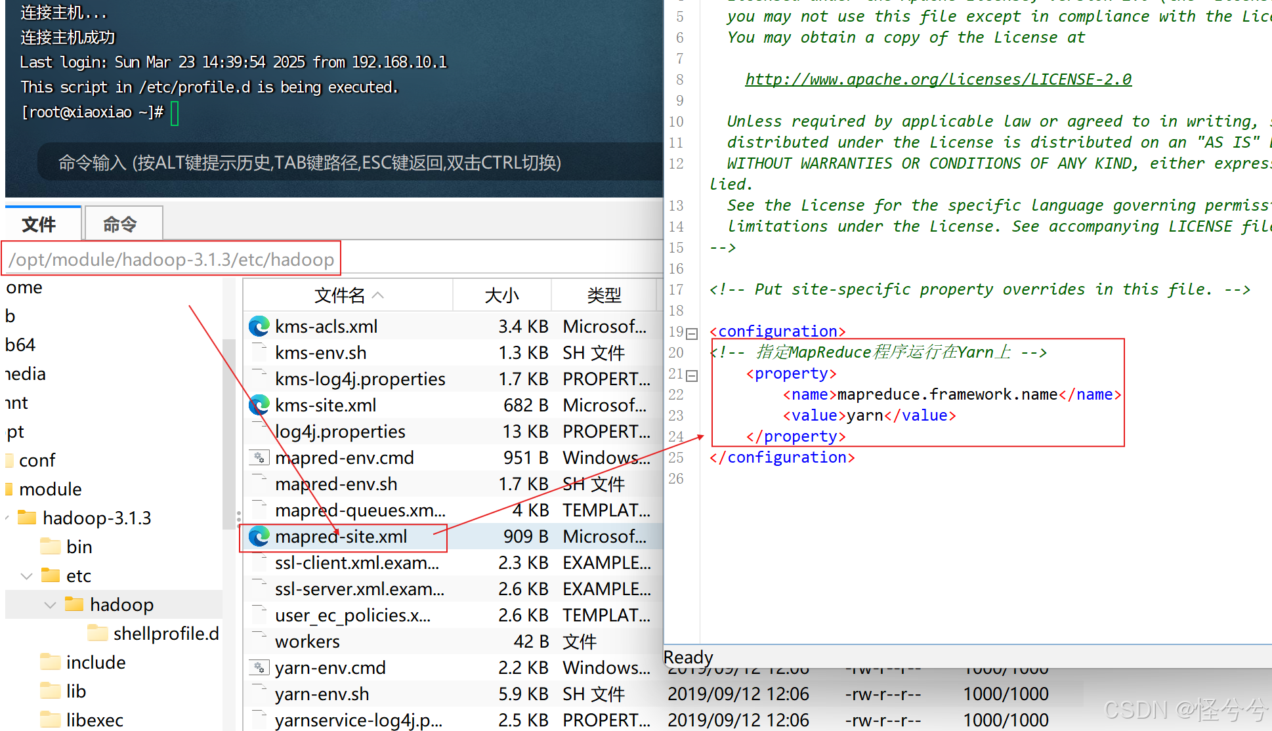
Task: Collapse the hadoop subfolder chevron
Action: pos(50,604)
